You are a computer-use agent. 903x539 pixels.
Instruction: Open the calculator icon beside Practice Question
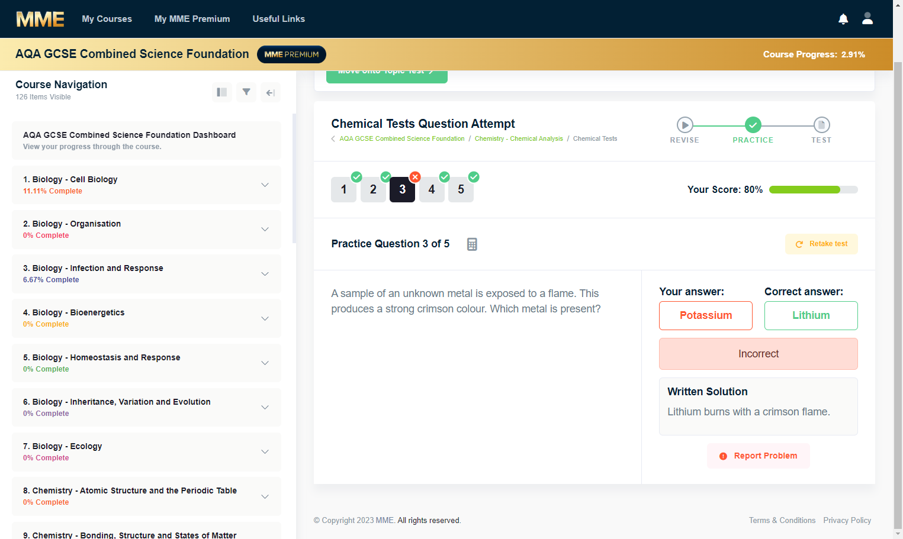point(472,244)
